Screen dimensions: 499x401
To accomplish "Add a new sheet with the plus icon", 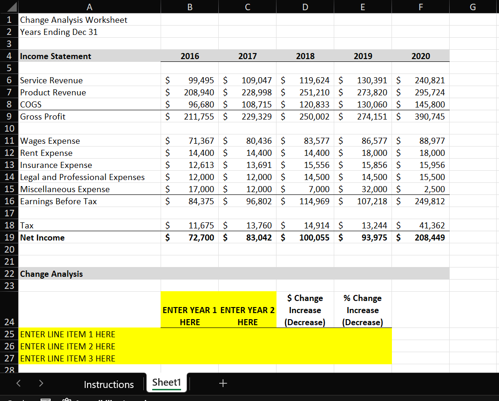I will tap(223, 383).
